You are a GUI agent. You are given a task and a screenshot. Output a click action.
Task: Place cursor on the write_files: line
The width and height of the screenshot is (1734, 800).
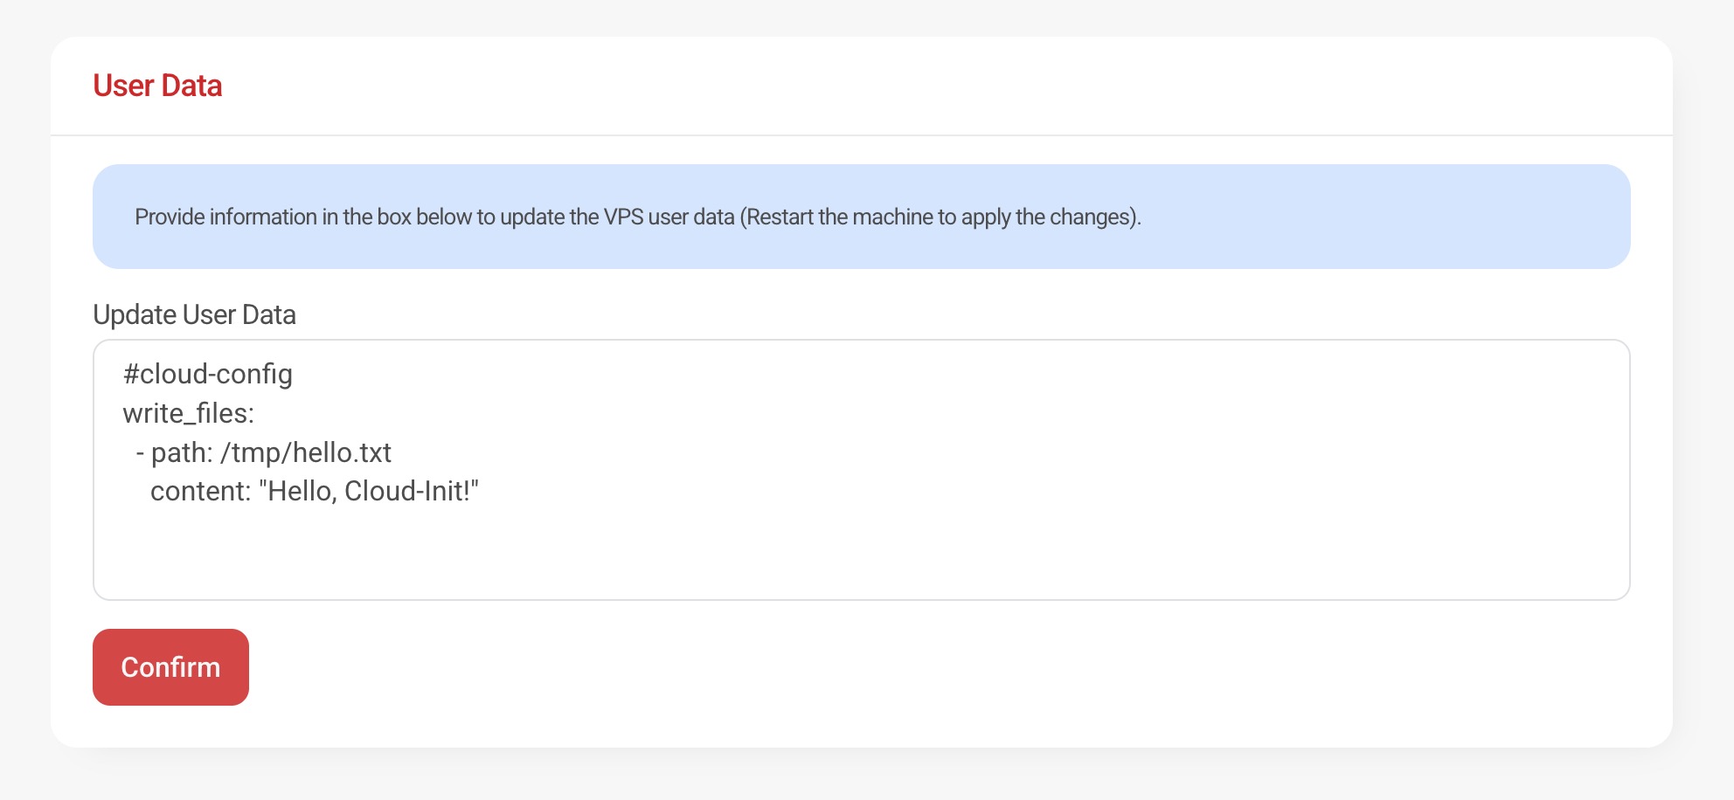(189, 413)
